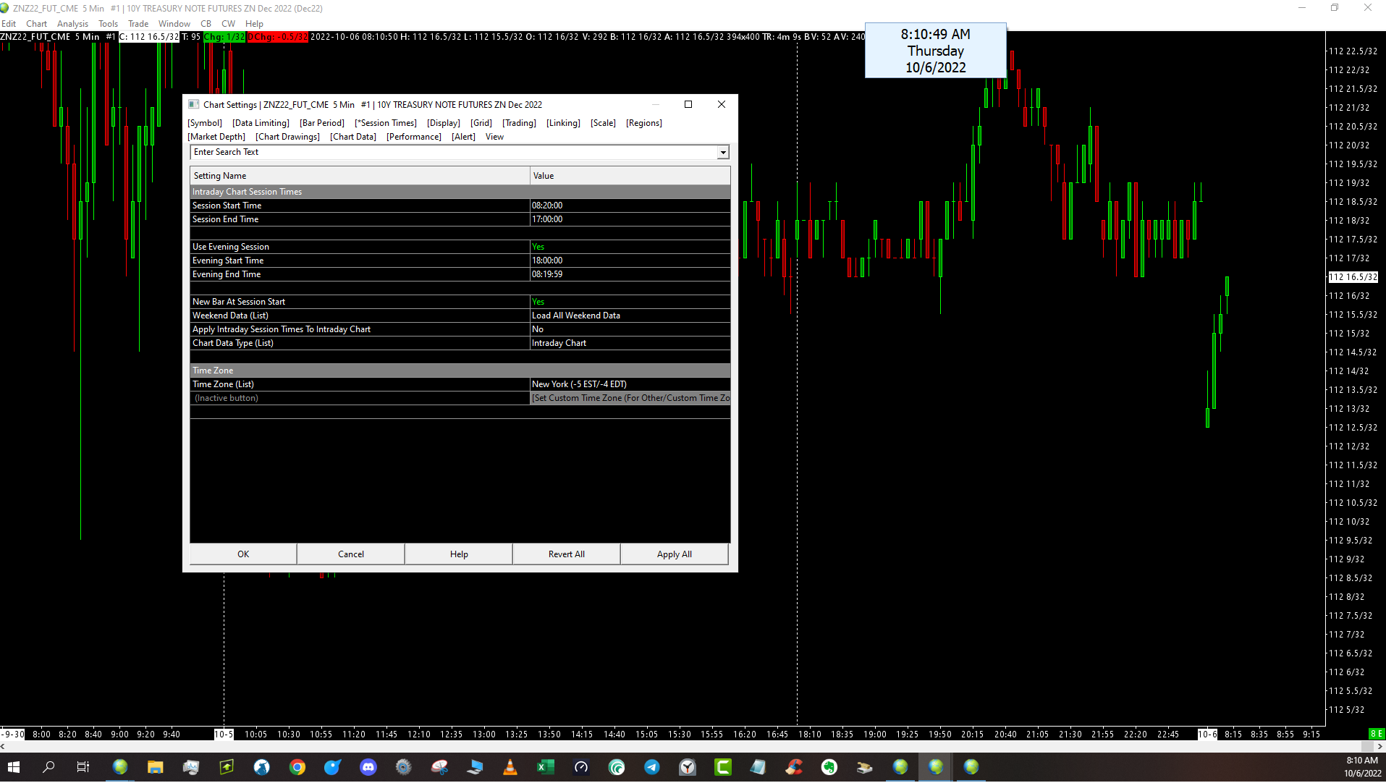The height and width of the screenshot is (783, 1386).
Task: Open Telegram from the taskbar
Action: click(x=652, y=767)
